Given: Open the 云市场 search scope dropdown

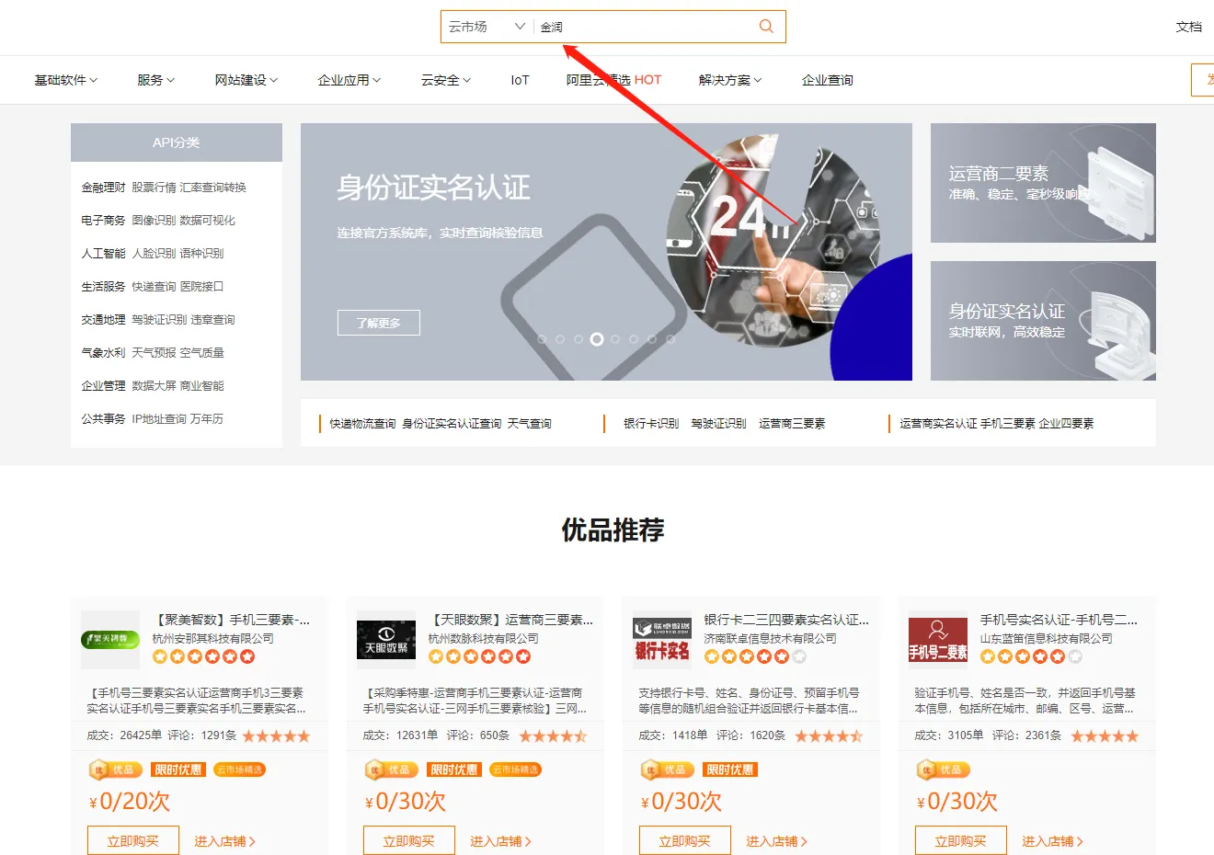Looking at the screenshot, I should coord(486,27).
